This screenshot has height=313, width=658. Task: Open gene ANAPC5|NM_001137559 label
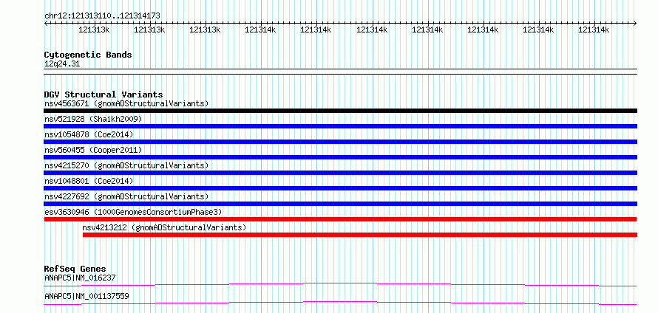coord(87,296)
